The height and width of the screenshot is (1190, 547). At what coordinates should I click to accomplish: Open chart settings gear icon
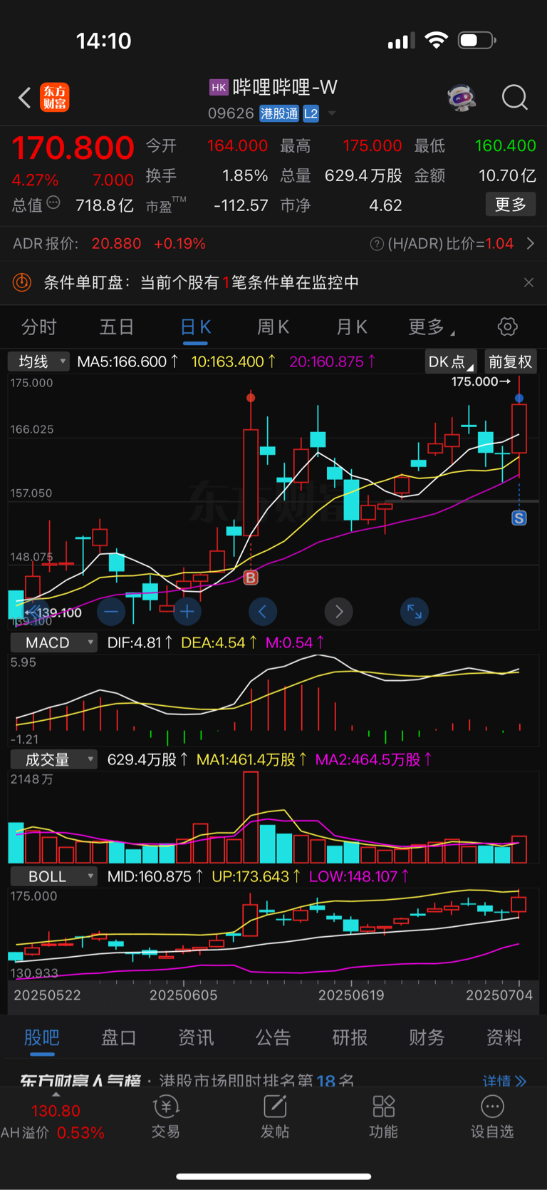click(x=507, y=327)
